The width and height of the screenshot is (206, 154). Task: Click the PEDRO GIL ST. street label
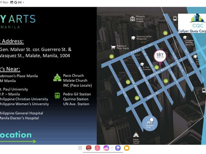pos(142,49)
